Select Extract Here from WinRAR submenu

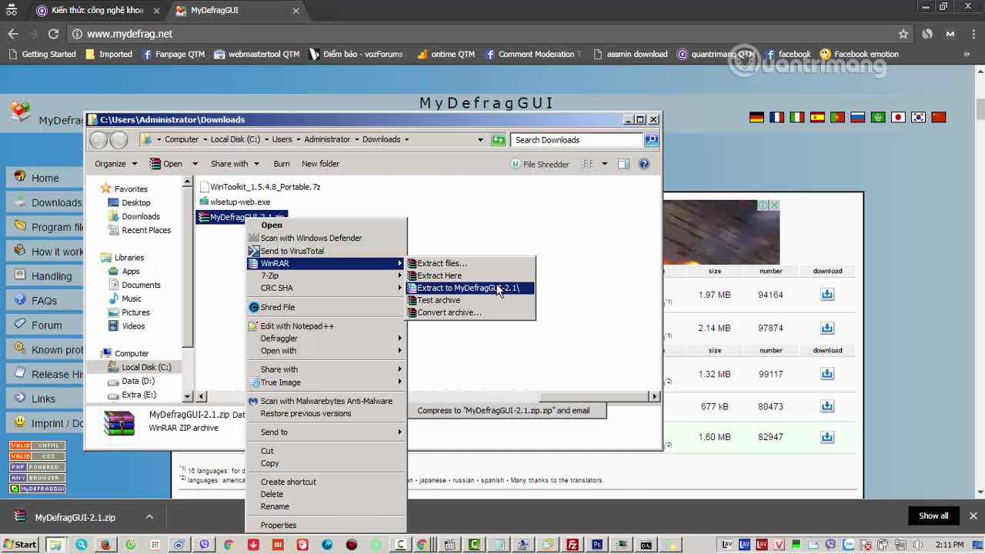pyautogui.click(x=470, y=275)
